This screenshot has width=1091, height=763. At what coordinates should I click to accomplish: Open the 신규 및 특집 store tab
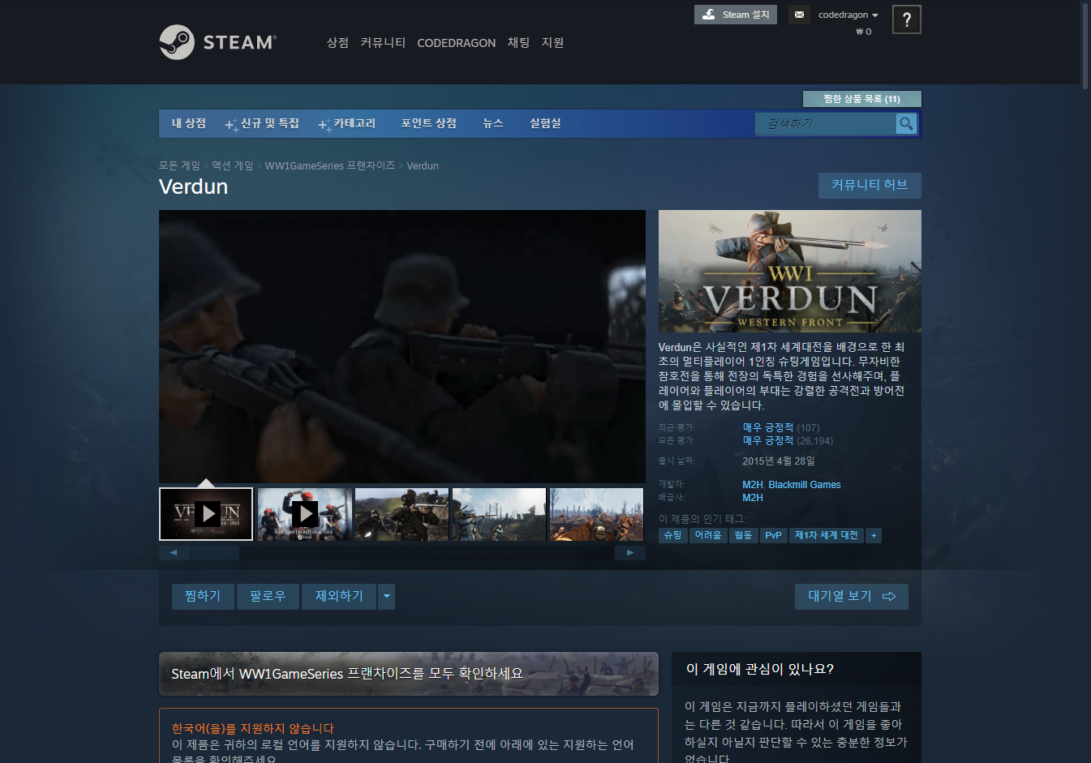click(263, 123)
